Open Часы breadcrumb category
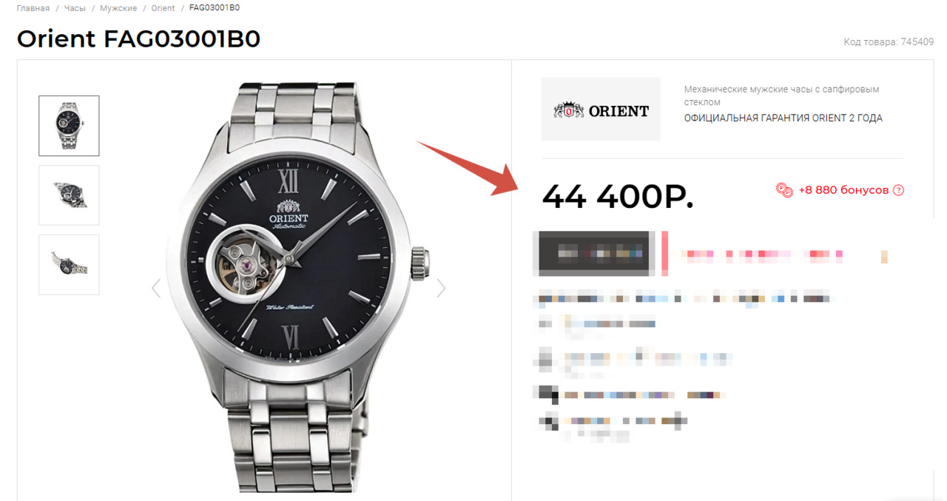Viewport: 947px width, 501px height. click(x=73, y=8)
